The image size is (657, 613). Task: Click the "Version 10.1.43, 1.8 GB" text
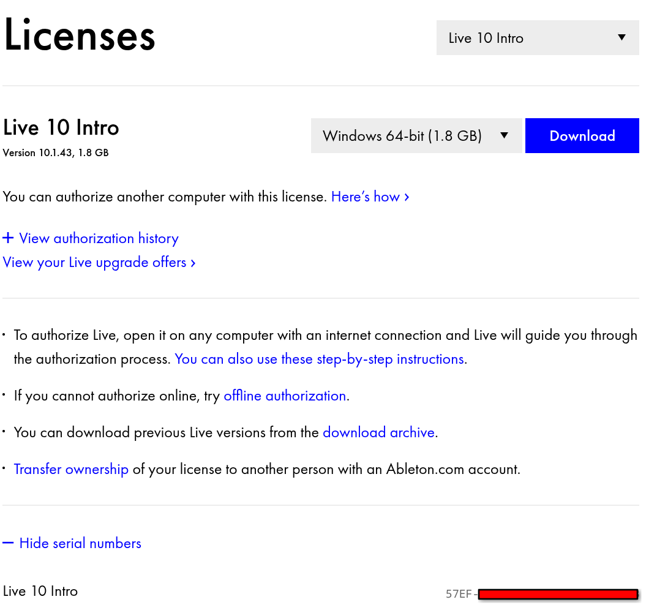[56, 152]
